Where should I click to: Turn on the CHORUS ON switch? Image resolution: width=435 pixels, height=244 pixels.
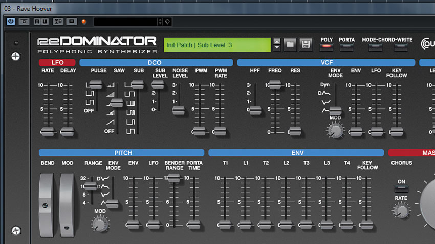401,189
